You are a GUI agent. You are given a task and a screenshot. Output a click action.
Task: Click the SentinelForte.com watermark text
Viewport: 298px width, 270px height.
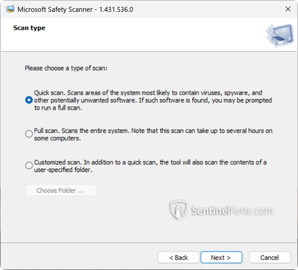point(232,211)
